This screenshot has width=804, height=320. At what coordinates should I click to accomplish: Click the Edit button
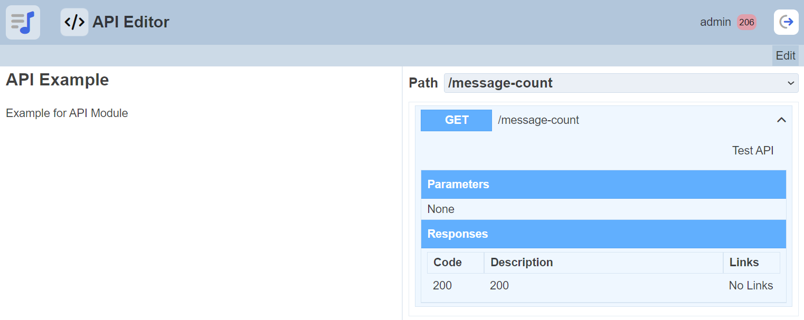(785, 55)
